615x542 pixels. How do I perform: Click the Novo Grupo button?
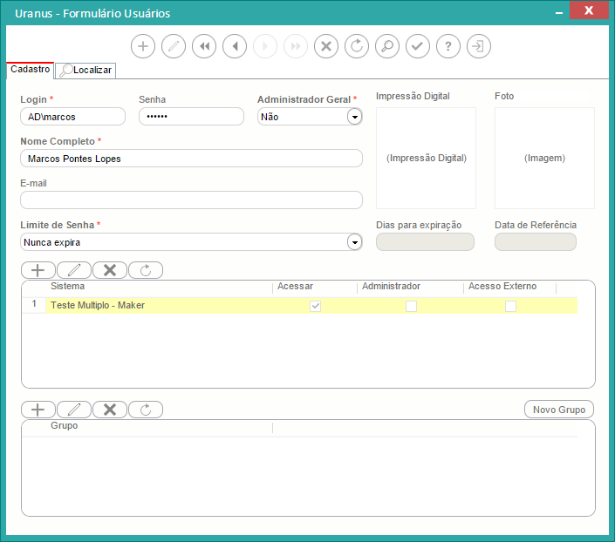point(559,410)
